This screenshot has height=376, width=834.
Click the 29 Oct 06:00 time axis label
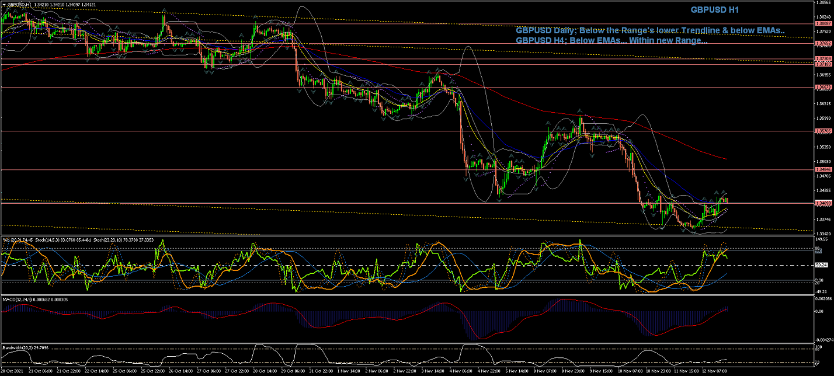(x=292, y=371)
